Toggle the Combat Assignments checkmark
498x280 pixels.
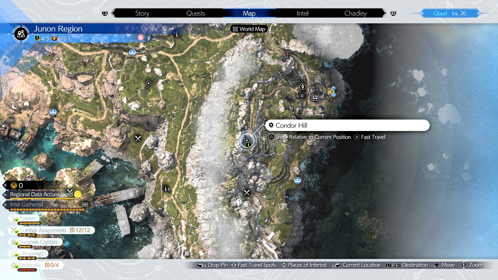coord(16,231)
